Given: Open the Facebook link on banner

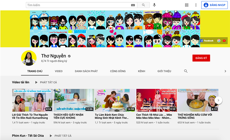Looking at the screenshot, I should 207,41.
